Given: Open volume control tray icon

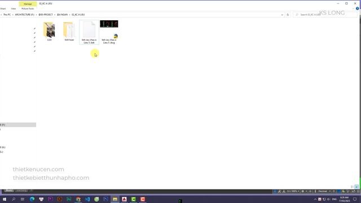Looking at the screenshot, I should click(328, 199).
